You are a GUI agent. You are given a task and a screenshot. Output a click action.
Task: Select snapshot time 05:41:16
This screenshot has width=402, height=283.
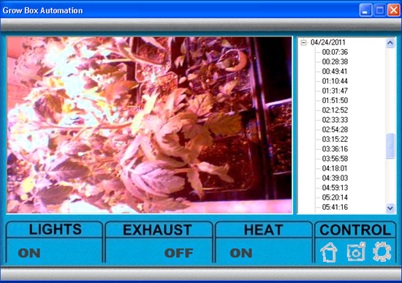click(x=335, y=207)
